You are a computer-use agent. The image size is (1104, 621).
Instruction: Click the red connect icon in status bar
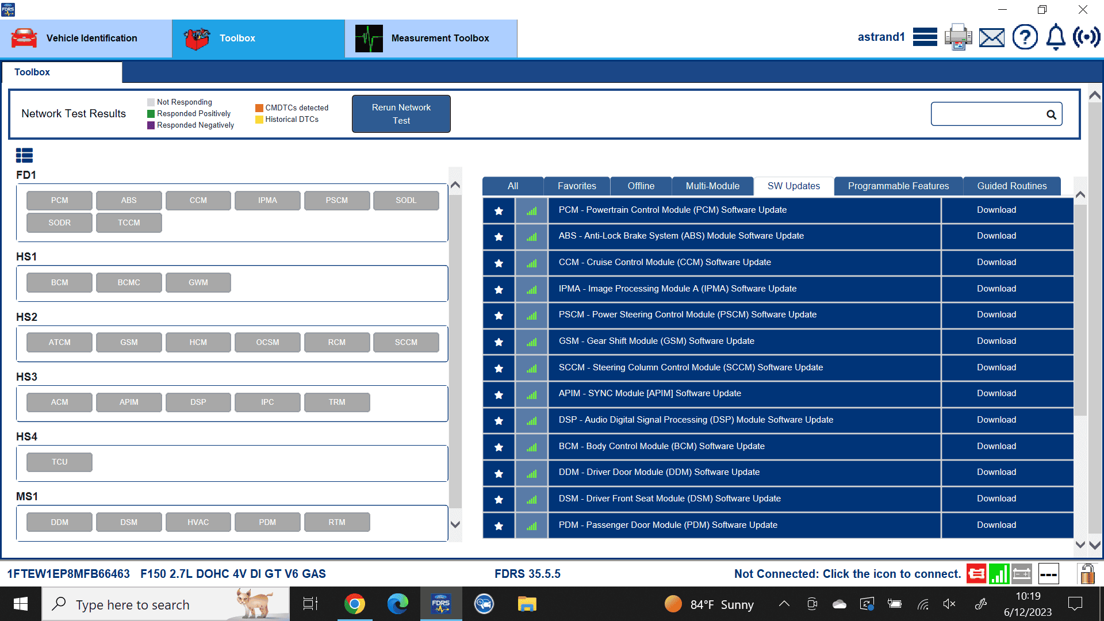point(976,574)
